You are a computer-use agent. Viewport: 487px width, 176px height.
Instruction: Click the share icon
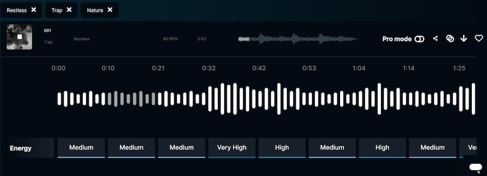coord(436,39)
